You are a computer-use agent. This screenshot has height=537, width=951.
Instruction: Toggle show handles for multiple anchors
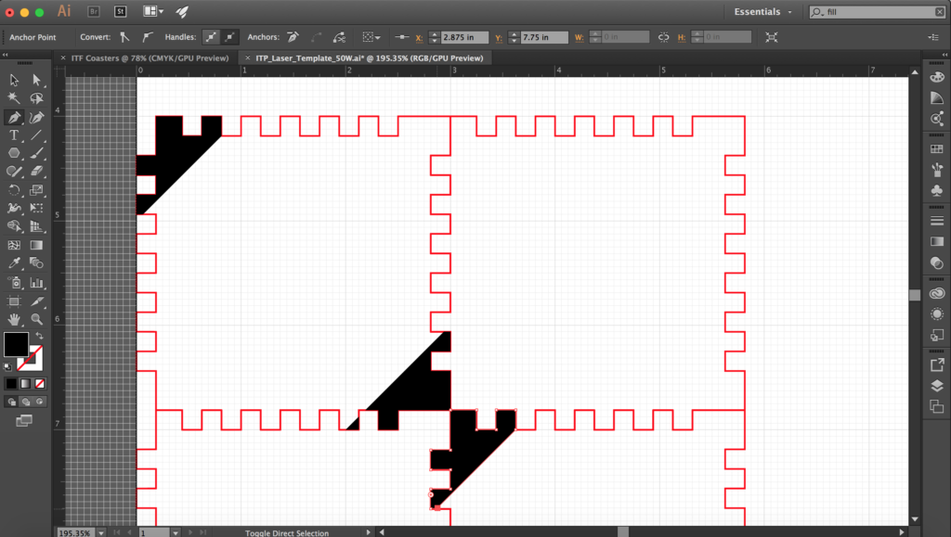point(211,37)
